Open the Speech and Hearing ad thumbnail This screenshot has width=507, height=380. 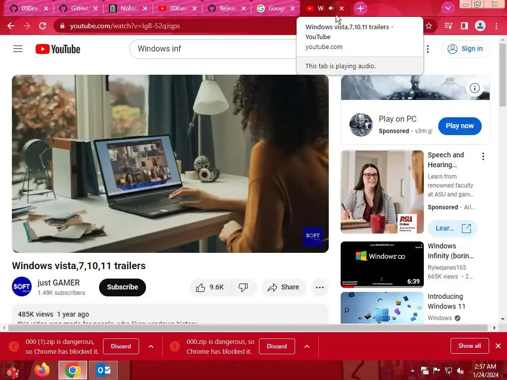[x=382, y=192]
